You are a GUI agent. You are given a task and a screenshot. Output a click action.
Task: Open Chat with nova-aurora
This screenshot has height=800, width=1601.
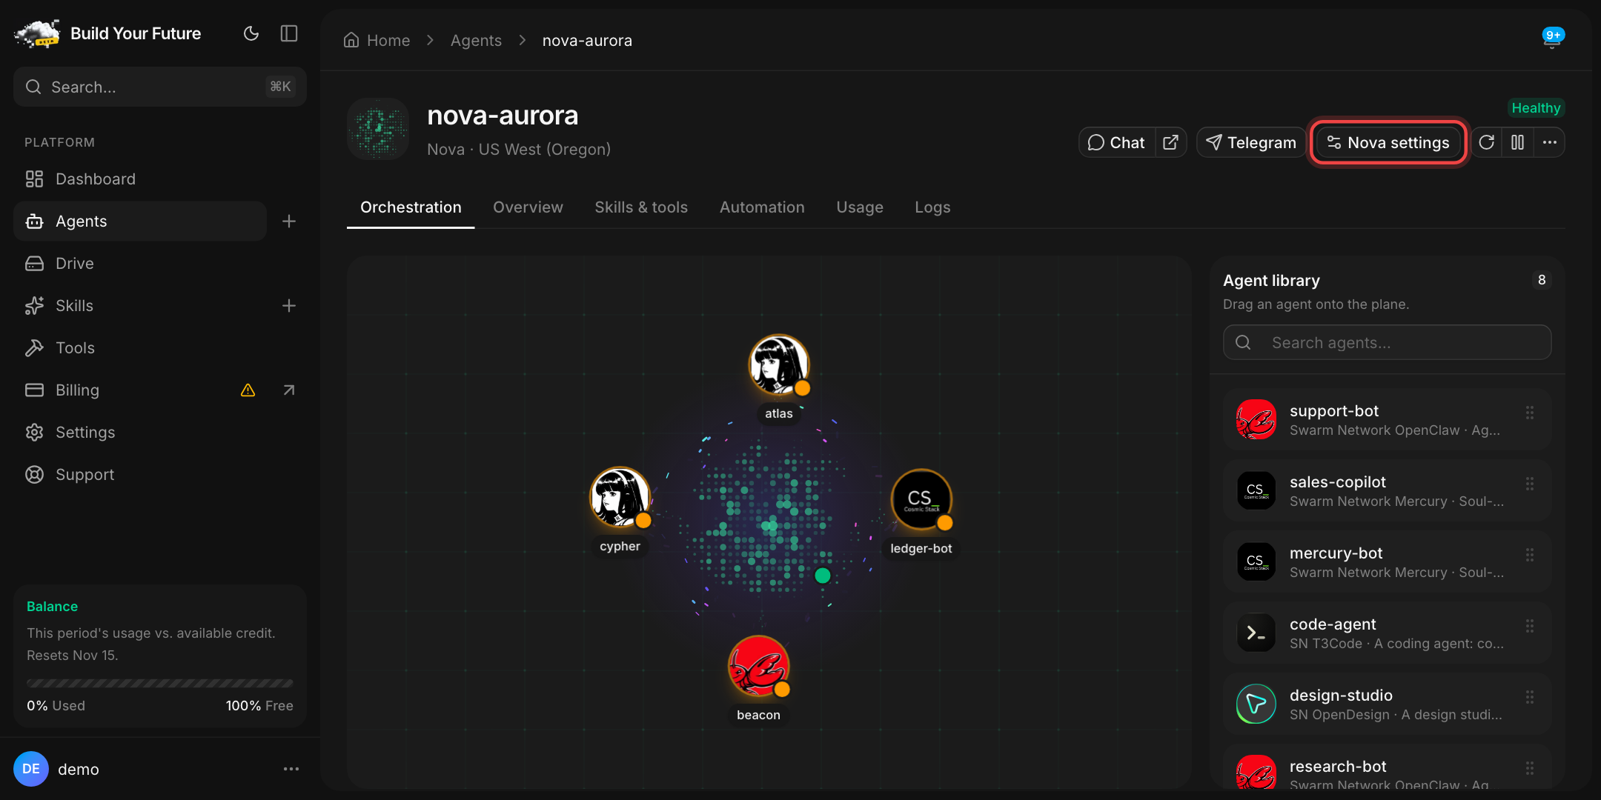1117,142
